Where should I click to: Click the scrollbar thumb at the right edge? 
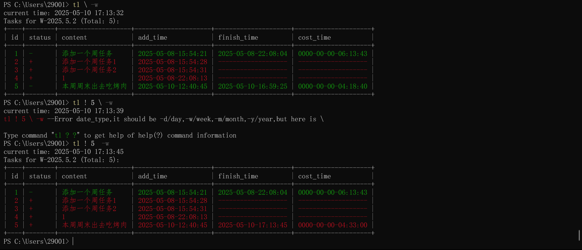[579, 235]
